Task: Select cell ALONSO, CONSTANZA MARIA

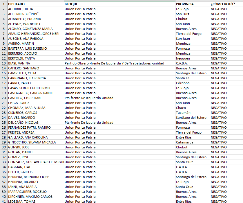Action: coord(36,29)
